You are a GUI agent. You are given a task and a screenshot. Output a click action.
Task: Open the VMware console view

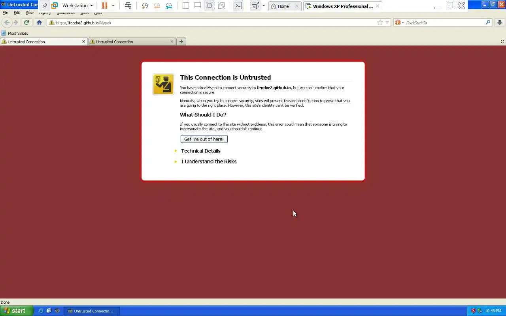(x=238, y=6)
